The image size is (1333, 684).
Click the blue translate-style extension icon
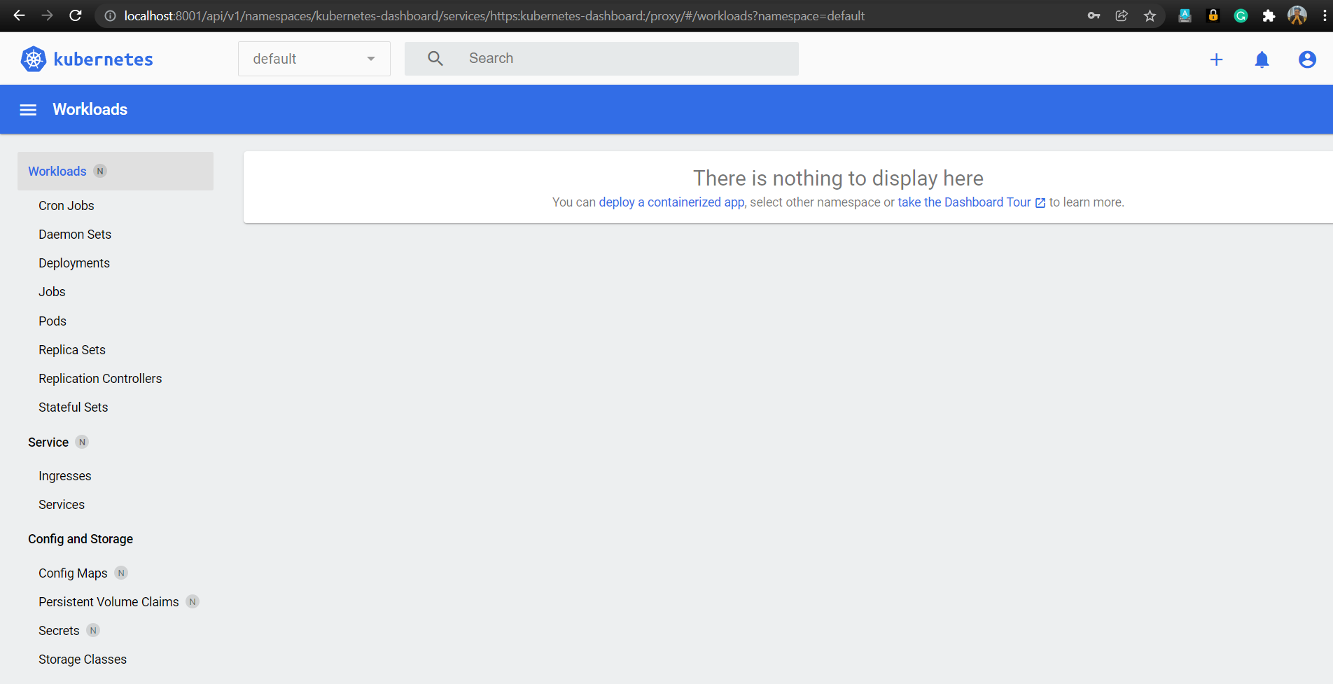1185,15
